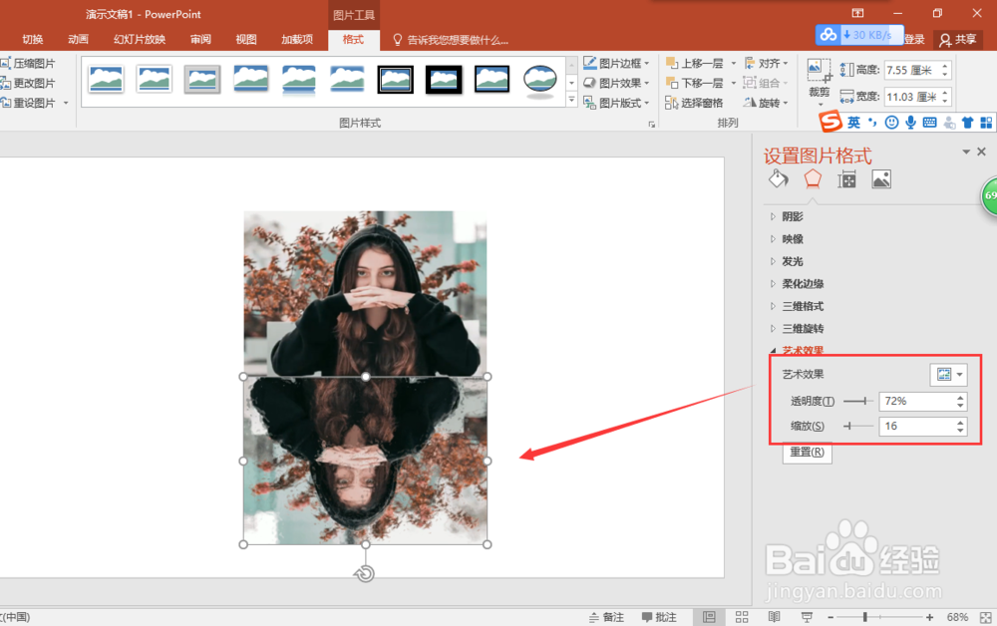This screenshot has height=626, width=997.
Task: Switch to normal view icon
Action: point(709,617)
